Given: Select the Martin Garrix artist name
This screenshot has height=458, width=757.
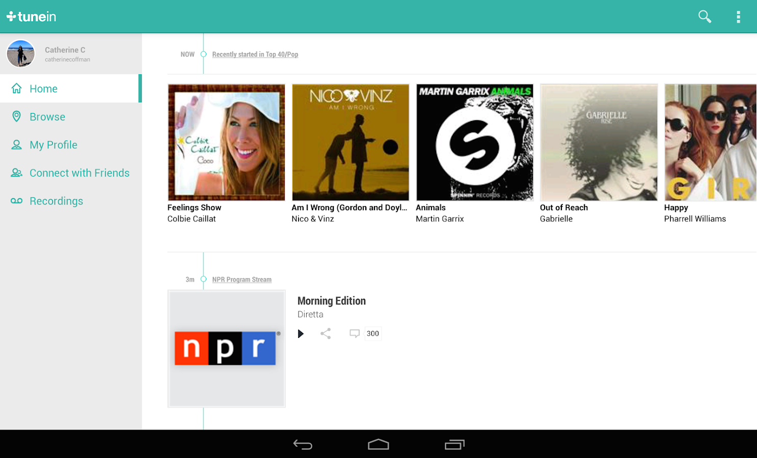Looking at the screenshot, I should pyautogui.click(x=440, y=219).
